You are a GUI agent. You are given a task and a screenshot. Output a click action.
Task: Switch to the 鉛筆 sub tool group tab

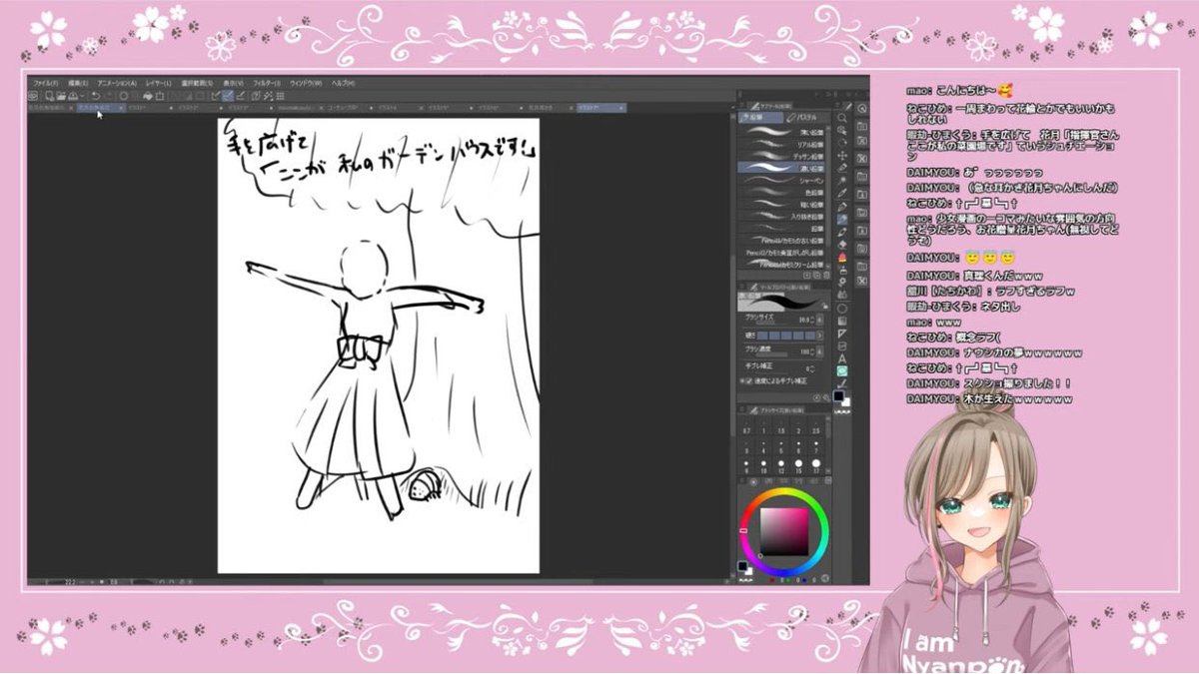[758, 118]
